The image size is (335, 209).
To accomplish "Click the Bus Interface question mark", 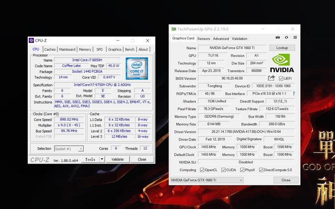I will click(x=294, y=94).
